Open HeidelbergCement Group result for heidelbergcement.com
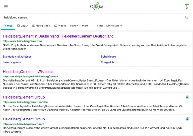 pyautogui.click(x=24, y=119)
